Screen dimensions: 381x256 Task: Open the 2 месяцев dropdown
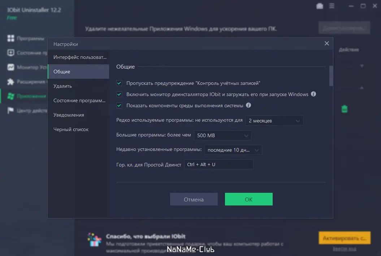[x=274, y=121]
